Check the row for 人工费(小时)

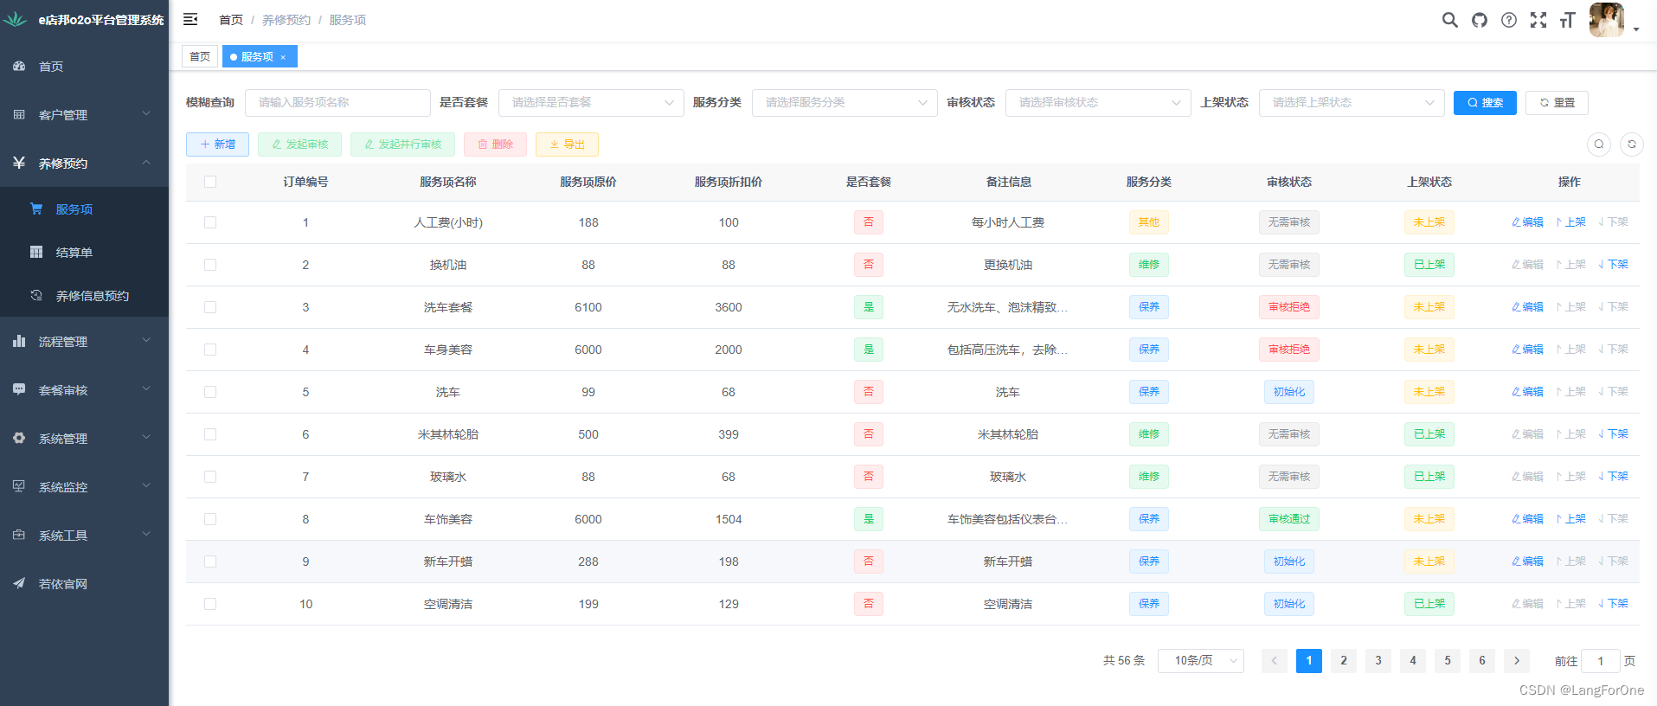pos(210,222)
